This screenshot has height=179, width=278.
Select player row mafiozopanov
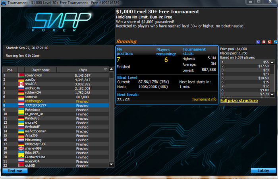[56, 131]
